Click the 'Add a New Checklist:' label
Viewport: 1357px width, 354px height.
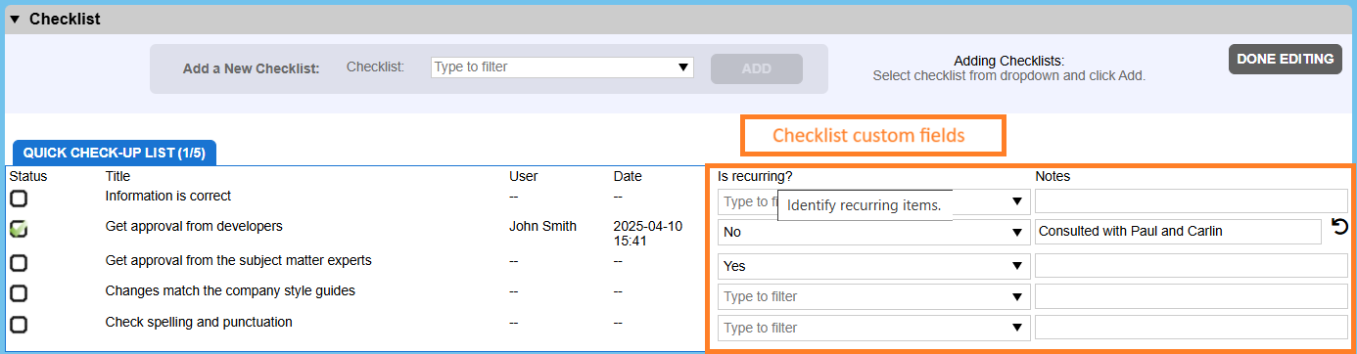[x=252, y=69]
